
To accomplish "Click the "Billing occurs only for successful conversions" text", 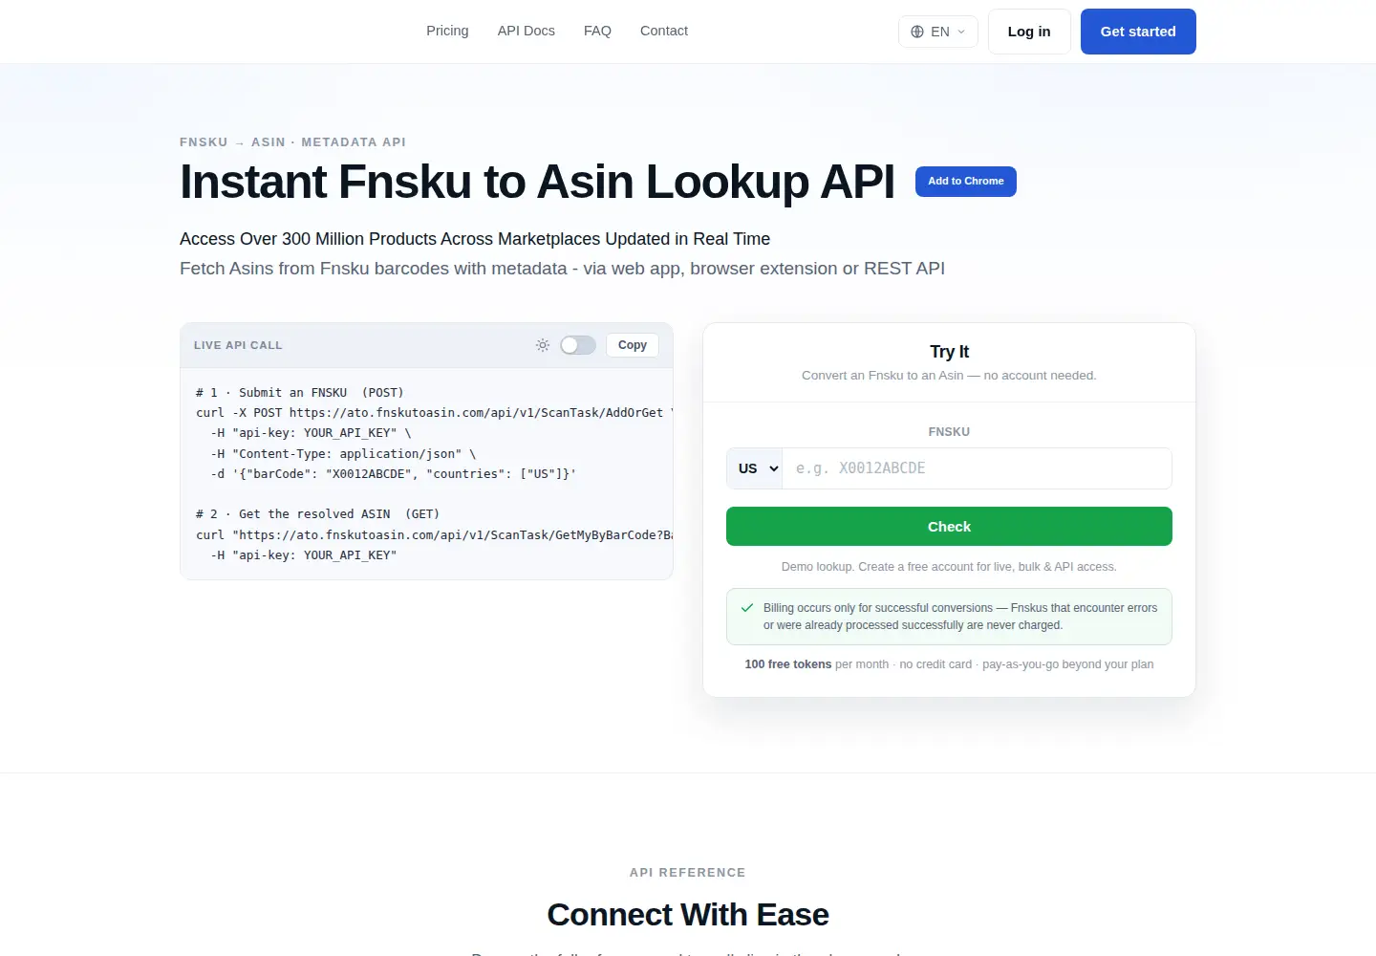I will 960,617.
